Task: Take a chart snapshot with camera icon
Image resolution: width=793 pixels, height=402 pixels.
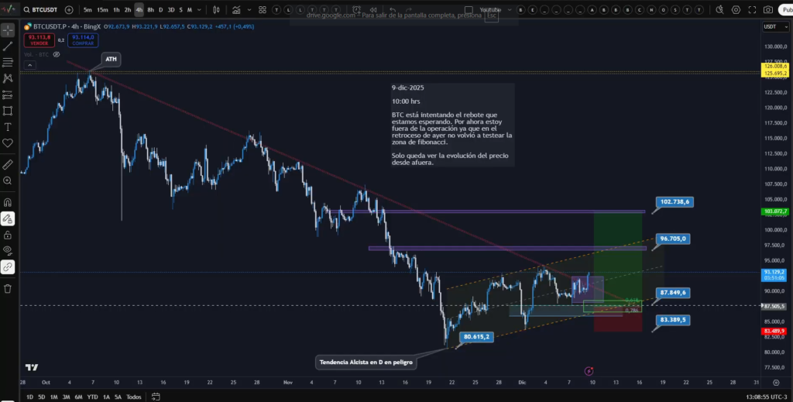Action: point(767,10)
